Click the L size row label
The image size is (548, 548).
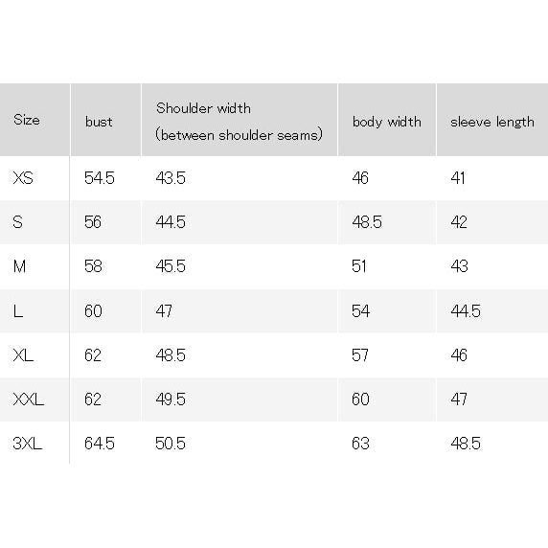coord(18,310)
